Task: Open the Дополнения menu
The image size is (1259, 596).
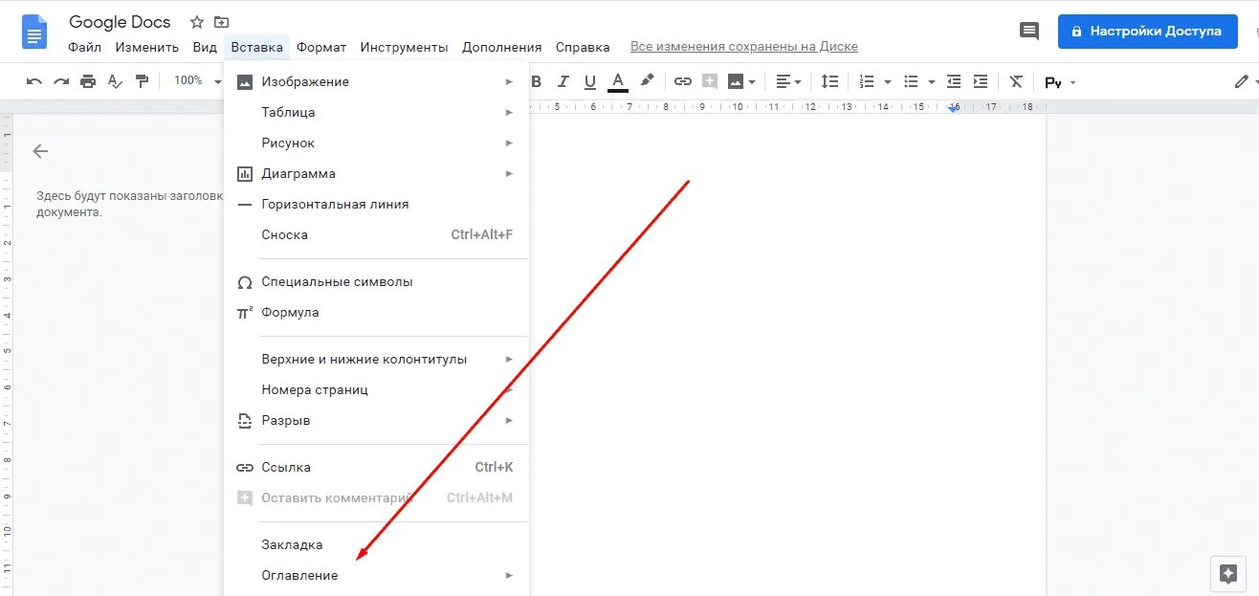Action: [502, 47]
